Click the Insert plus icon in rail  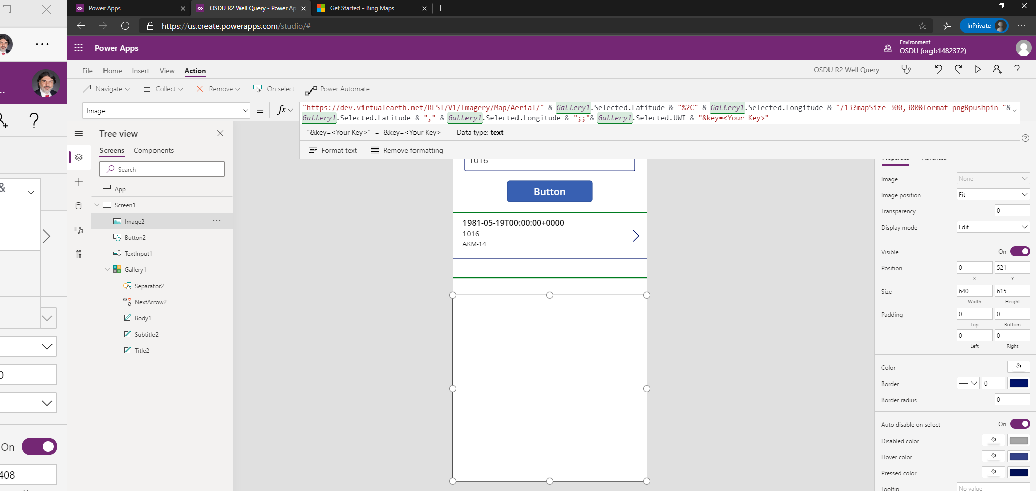pos(79,182)
